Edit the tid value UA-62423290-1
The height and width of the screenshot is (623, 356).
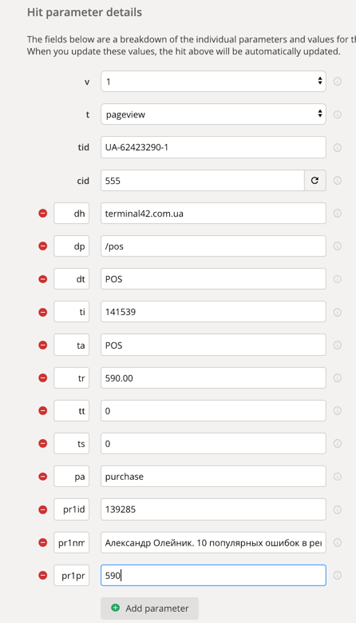(213, 147)
